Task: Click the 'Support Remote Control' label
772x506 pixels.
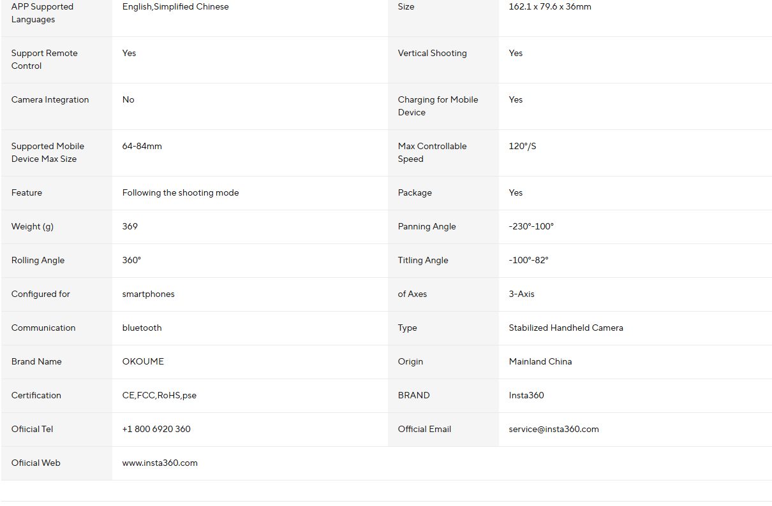Action: (x=44, y=60)
